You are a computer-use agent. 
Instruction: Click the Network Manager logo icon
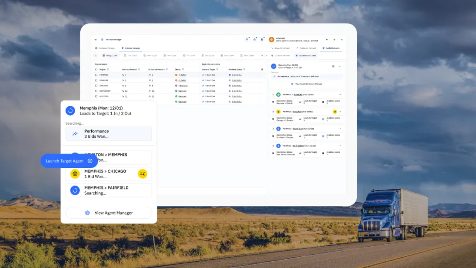pos(102,40)
